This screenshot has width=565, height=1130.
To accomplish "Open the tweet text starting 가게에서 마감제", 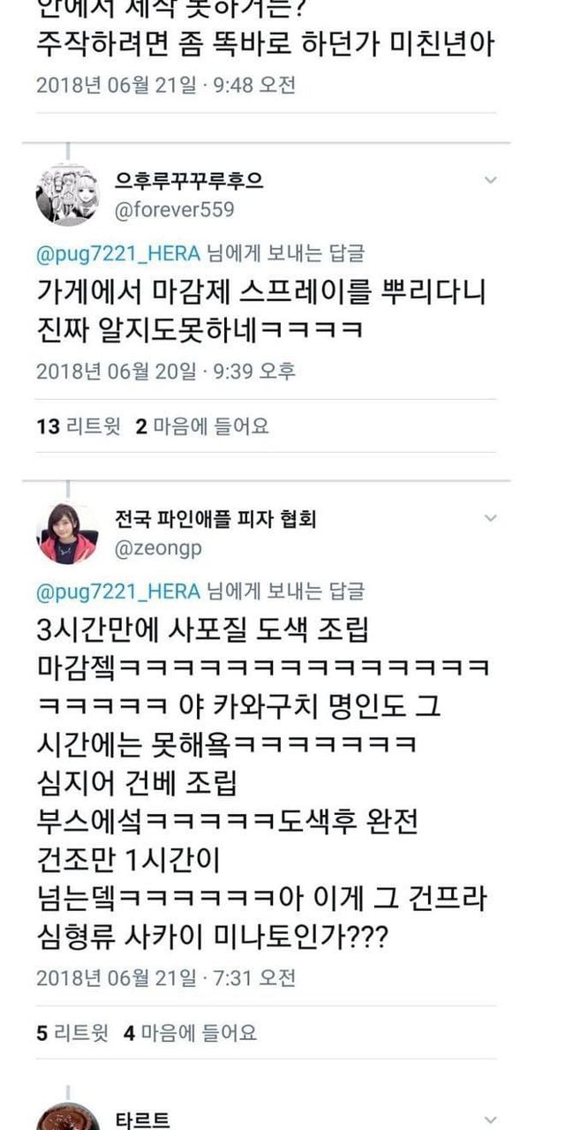I will (x=261, y=310).
